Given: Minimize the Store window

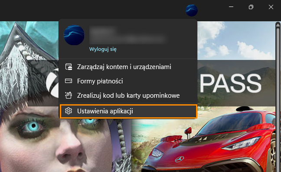Looking at the screenshot, I should tap(231, 7).
